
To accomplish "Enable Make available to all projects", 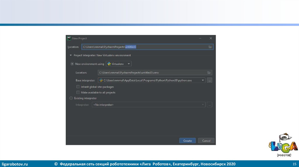I will pos(78,93).
